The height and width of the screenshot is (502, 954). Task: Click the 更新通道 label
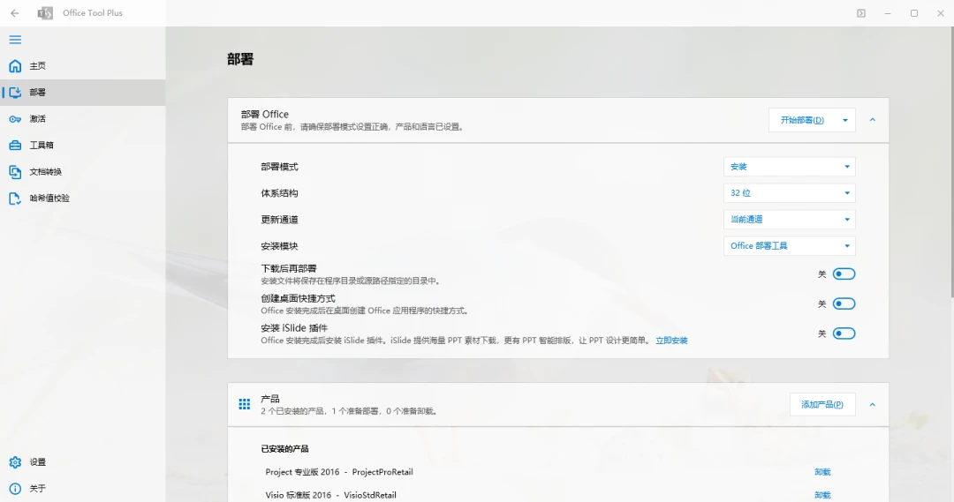[x=279, y=220]
